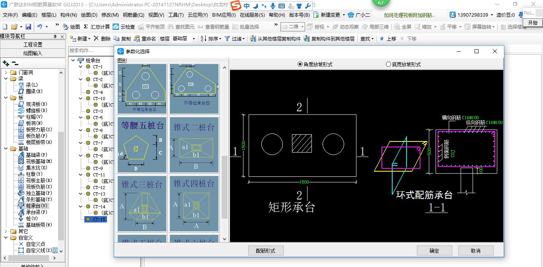Open the 楼层(L) menu
Image resolution: width=543 pixels, height=267 pixels.
pos(49,15)
